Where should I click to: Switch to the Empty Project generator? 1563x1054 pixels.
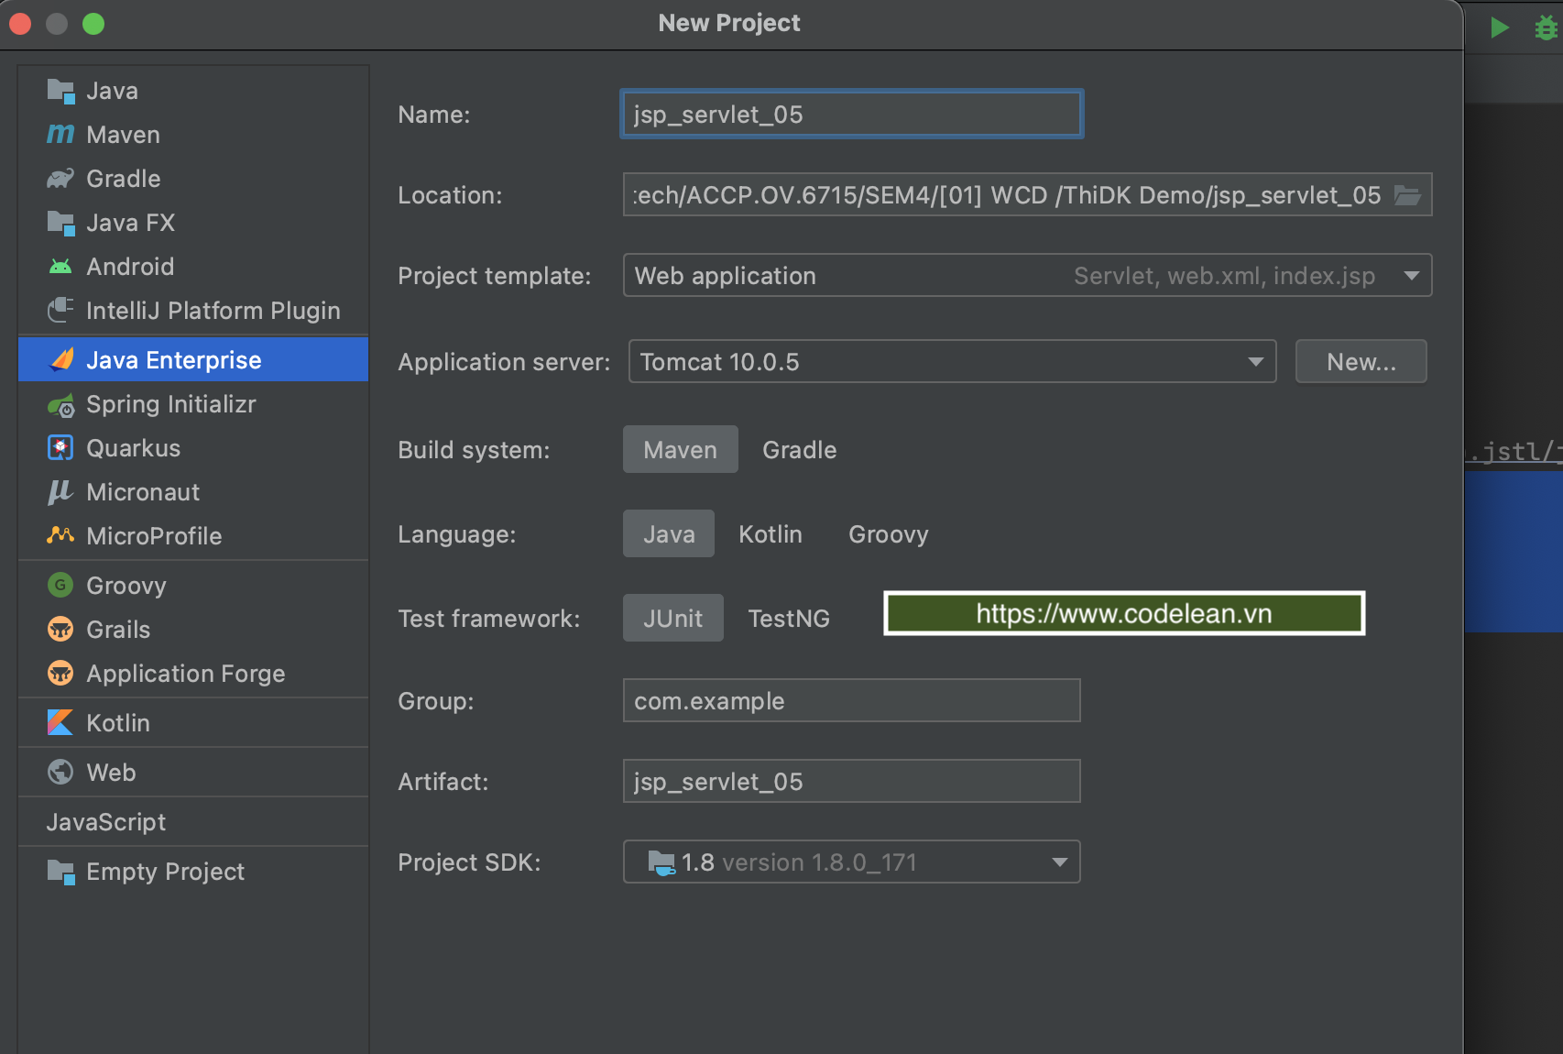pyautogui.click(x=165, y=871)
